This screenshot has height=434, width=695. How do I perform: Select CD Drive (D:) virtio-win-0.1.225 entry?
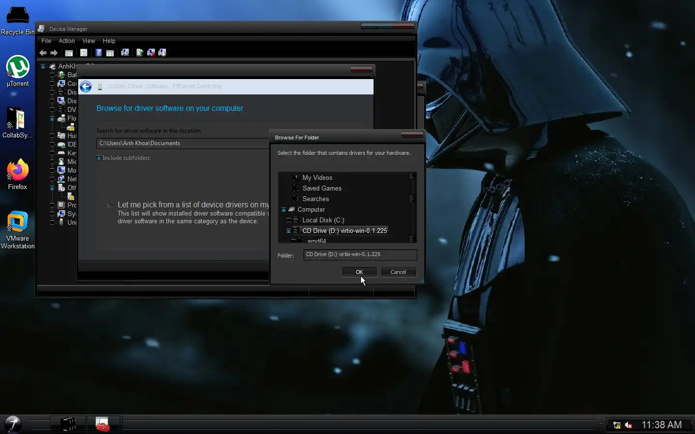point(345,231)
